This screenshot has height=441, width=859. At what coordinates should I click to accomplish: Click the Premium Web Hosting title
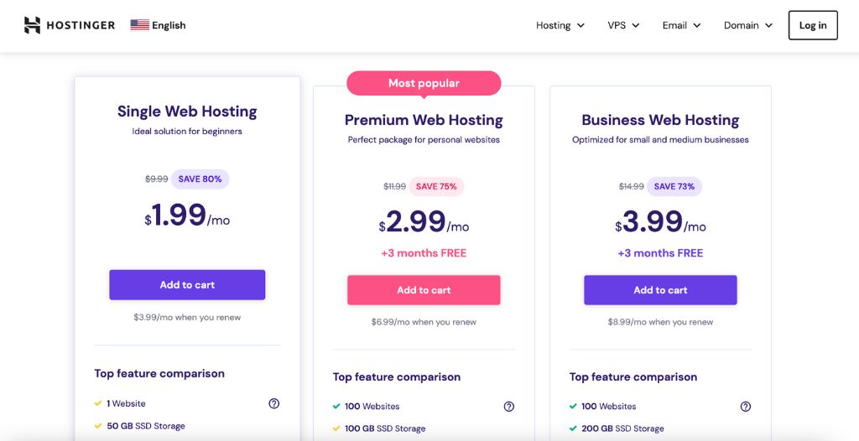tap(424, 120)
